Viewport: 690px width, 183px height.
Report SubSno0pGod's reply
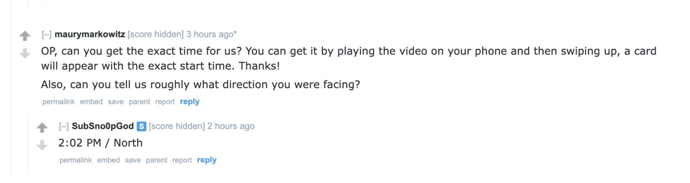[x=182, y=160]
